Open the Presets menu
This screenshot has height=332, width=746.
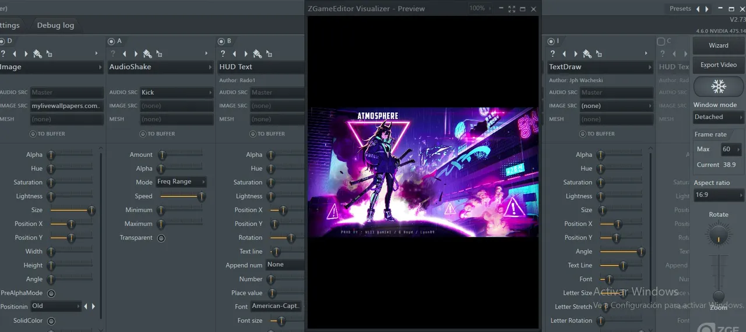(x=680, y=9)
